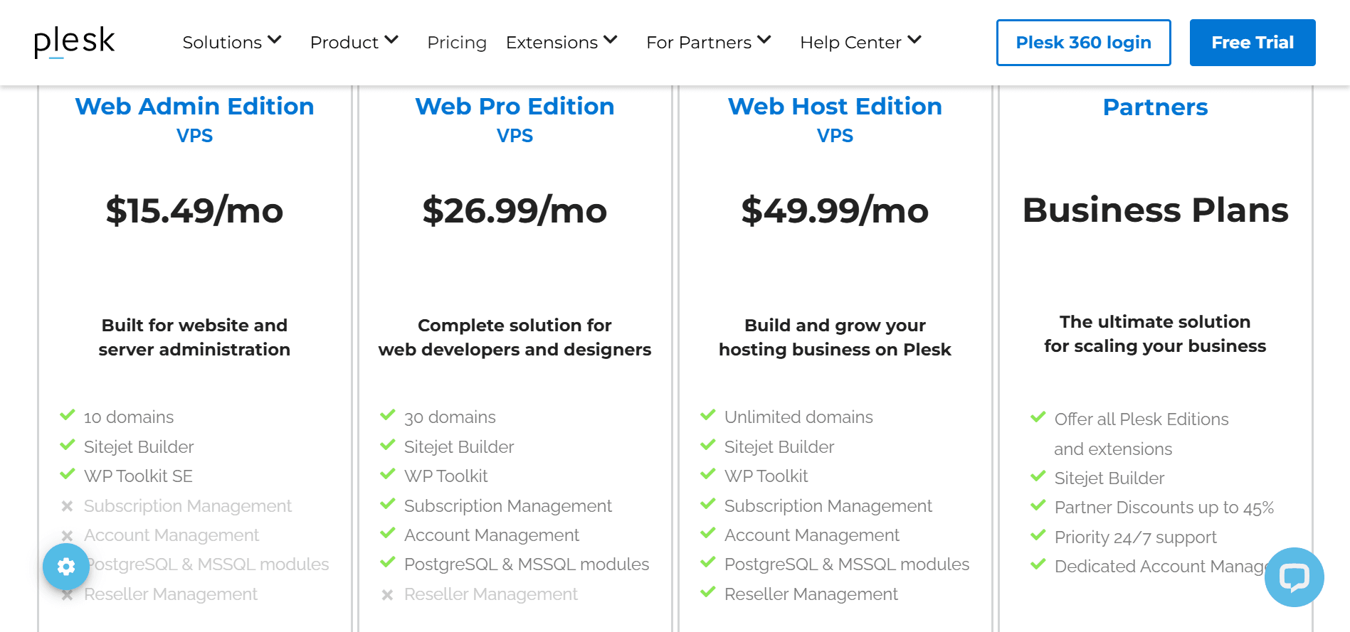Expand the Extensions dropdown menu

point(561,42)
